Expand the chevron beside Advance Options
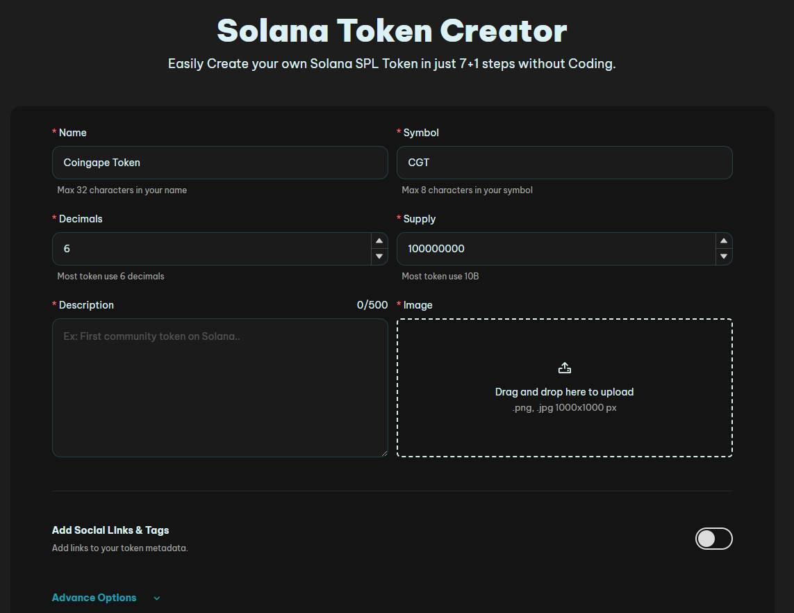Image resolution: width=794 pixels, height=613 pixels. [x=157, y=598]
